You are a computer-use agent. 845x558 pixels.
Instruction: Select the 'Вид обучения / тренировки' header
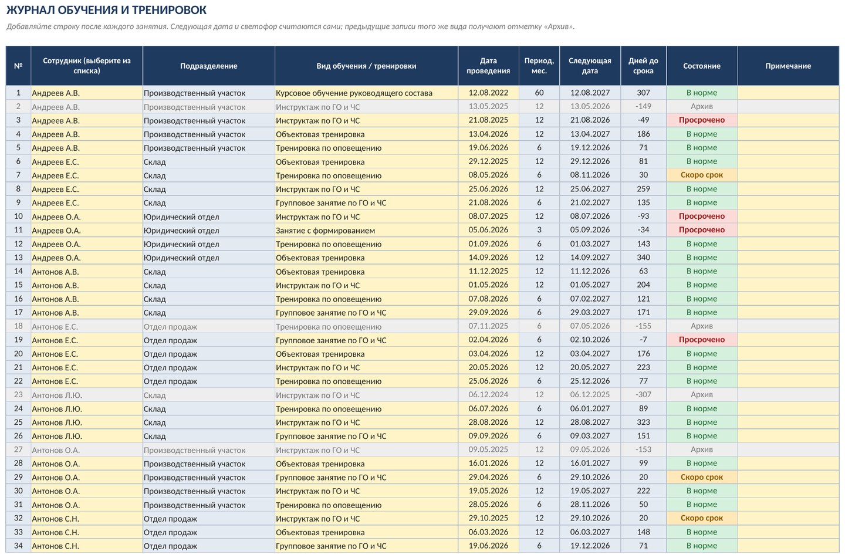click(x=366, y=66)
